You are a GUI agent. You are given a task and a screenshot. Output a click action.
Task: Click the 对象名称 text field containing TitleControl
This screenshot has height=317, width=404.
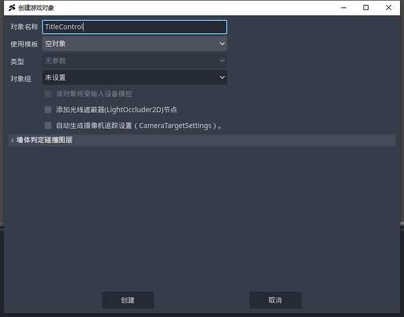click(x=134, y=27)
